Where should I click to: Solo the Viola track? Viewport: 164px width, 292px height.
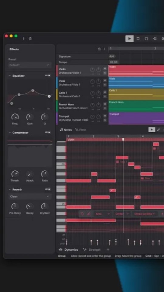pos(105,85)
